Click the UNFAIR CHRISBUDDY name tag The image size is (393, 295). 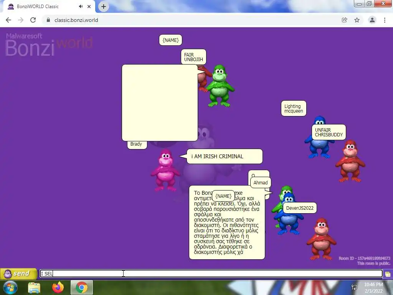(329, 132)
